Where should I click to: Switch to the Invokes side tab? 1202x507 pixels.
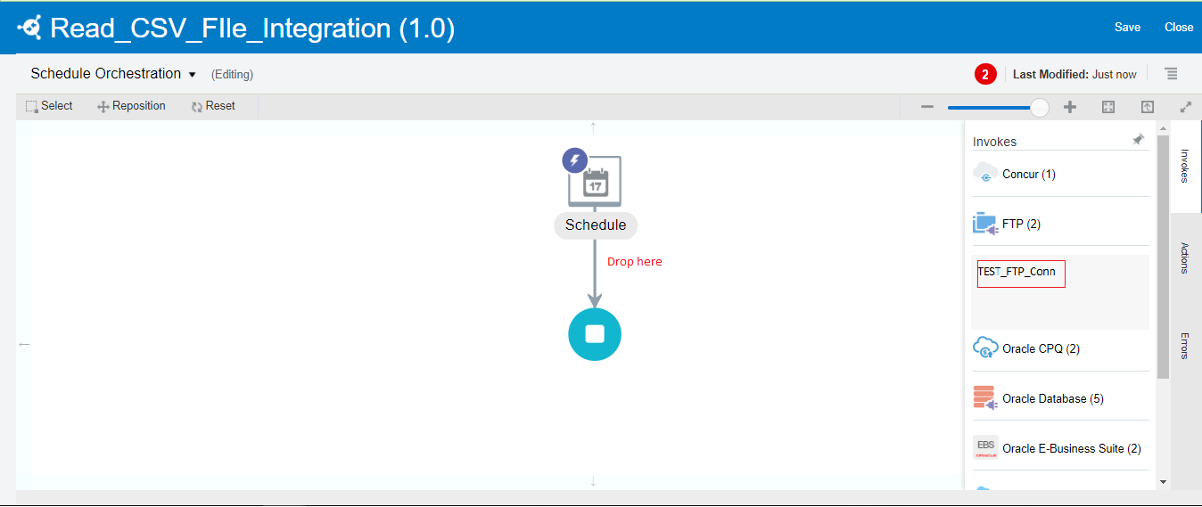1185,166
